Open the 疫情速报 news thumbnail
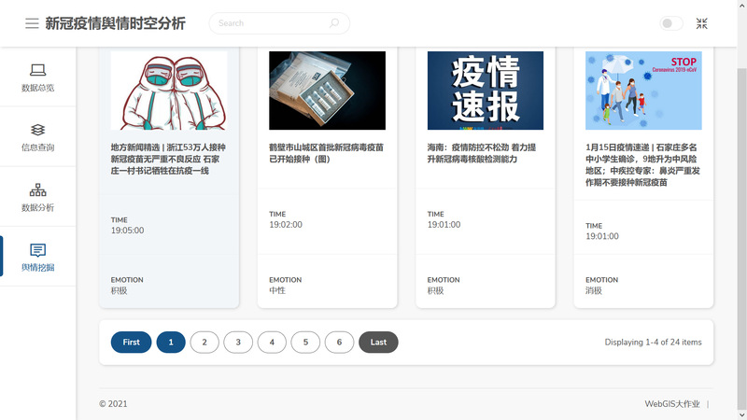 [486, 91]
